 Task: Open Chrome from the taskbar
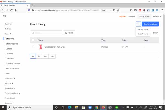(x=97, y=107)
